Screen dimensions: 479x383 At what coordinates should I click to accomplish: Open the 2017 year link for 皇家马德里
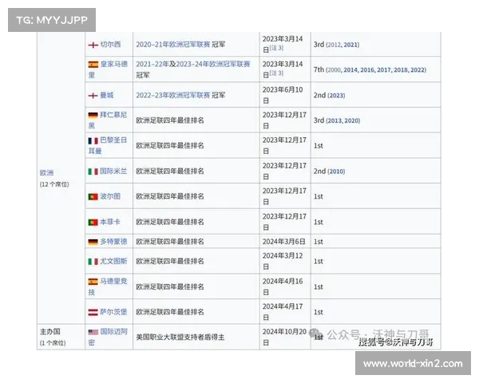384,70
